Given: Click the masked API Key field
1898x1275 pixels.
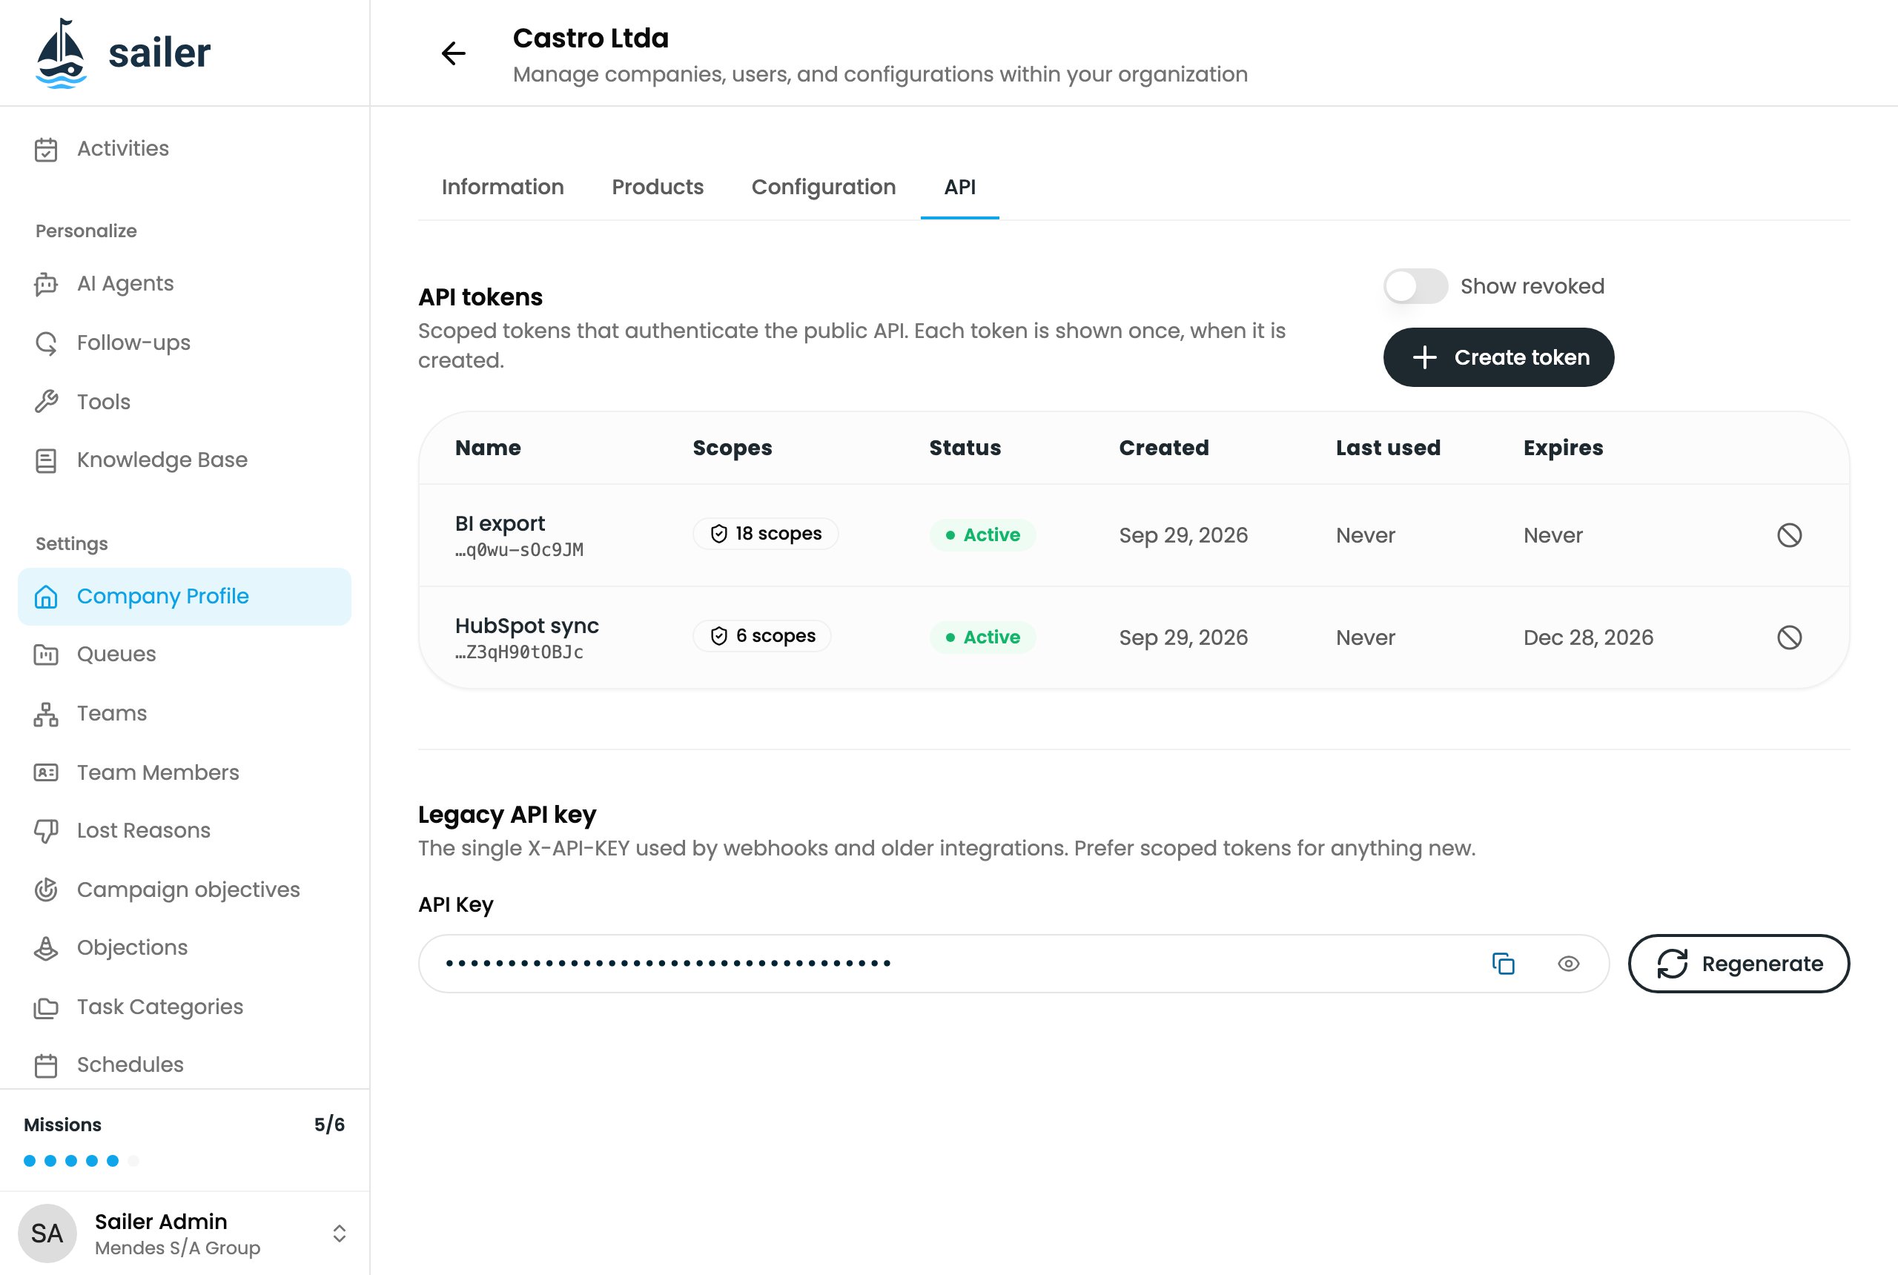Looking at the screenshot, I should point(1014,964).
